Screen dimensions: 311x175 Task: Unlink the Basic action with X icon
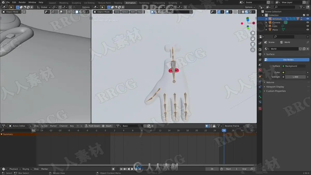click(x=152, y=126)
